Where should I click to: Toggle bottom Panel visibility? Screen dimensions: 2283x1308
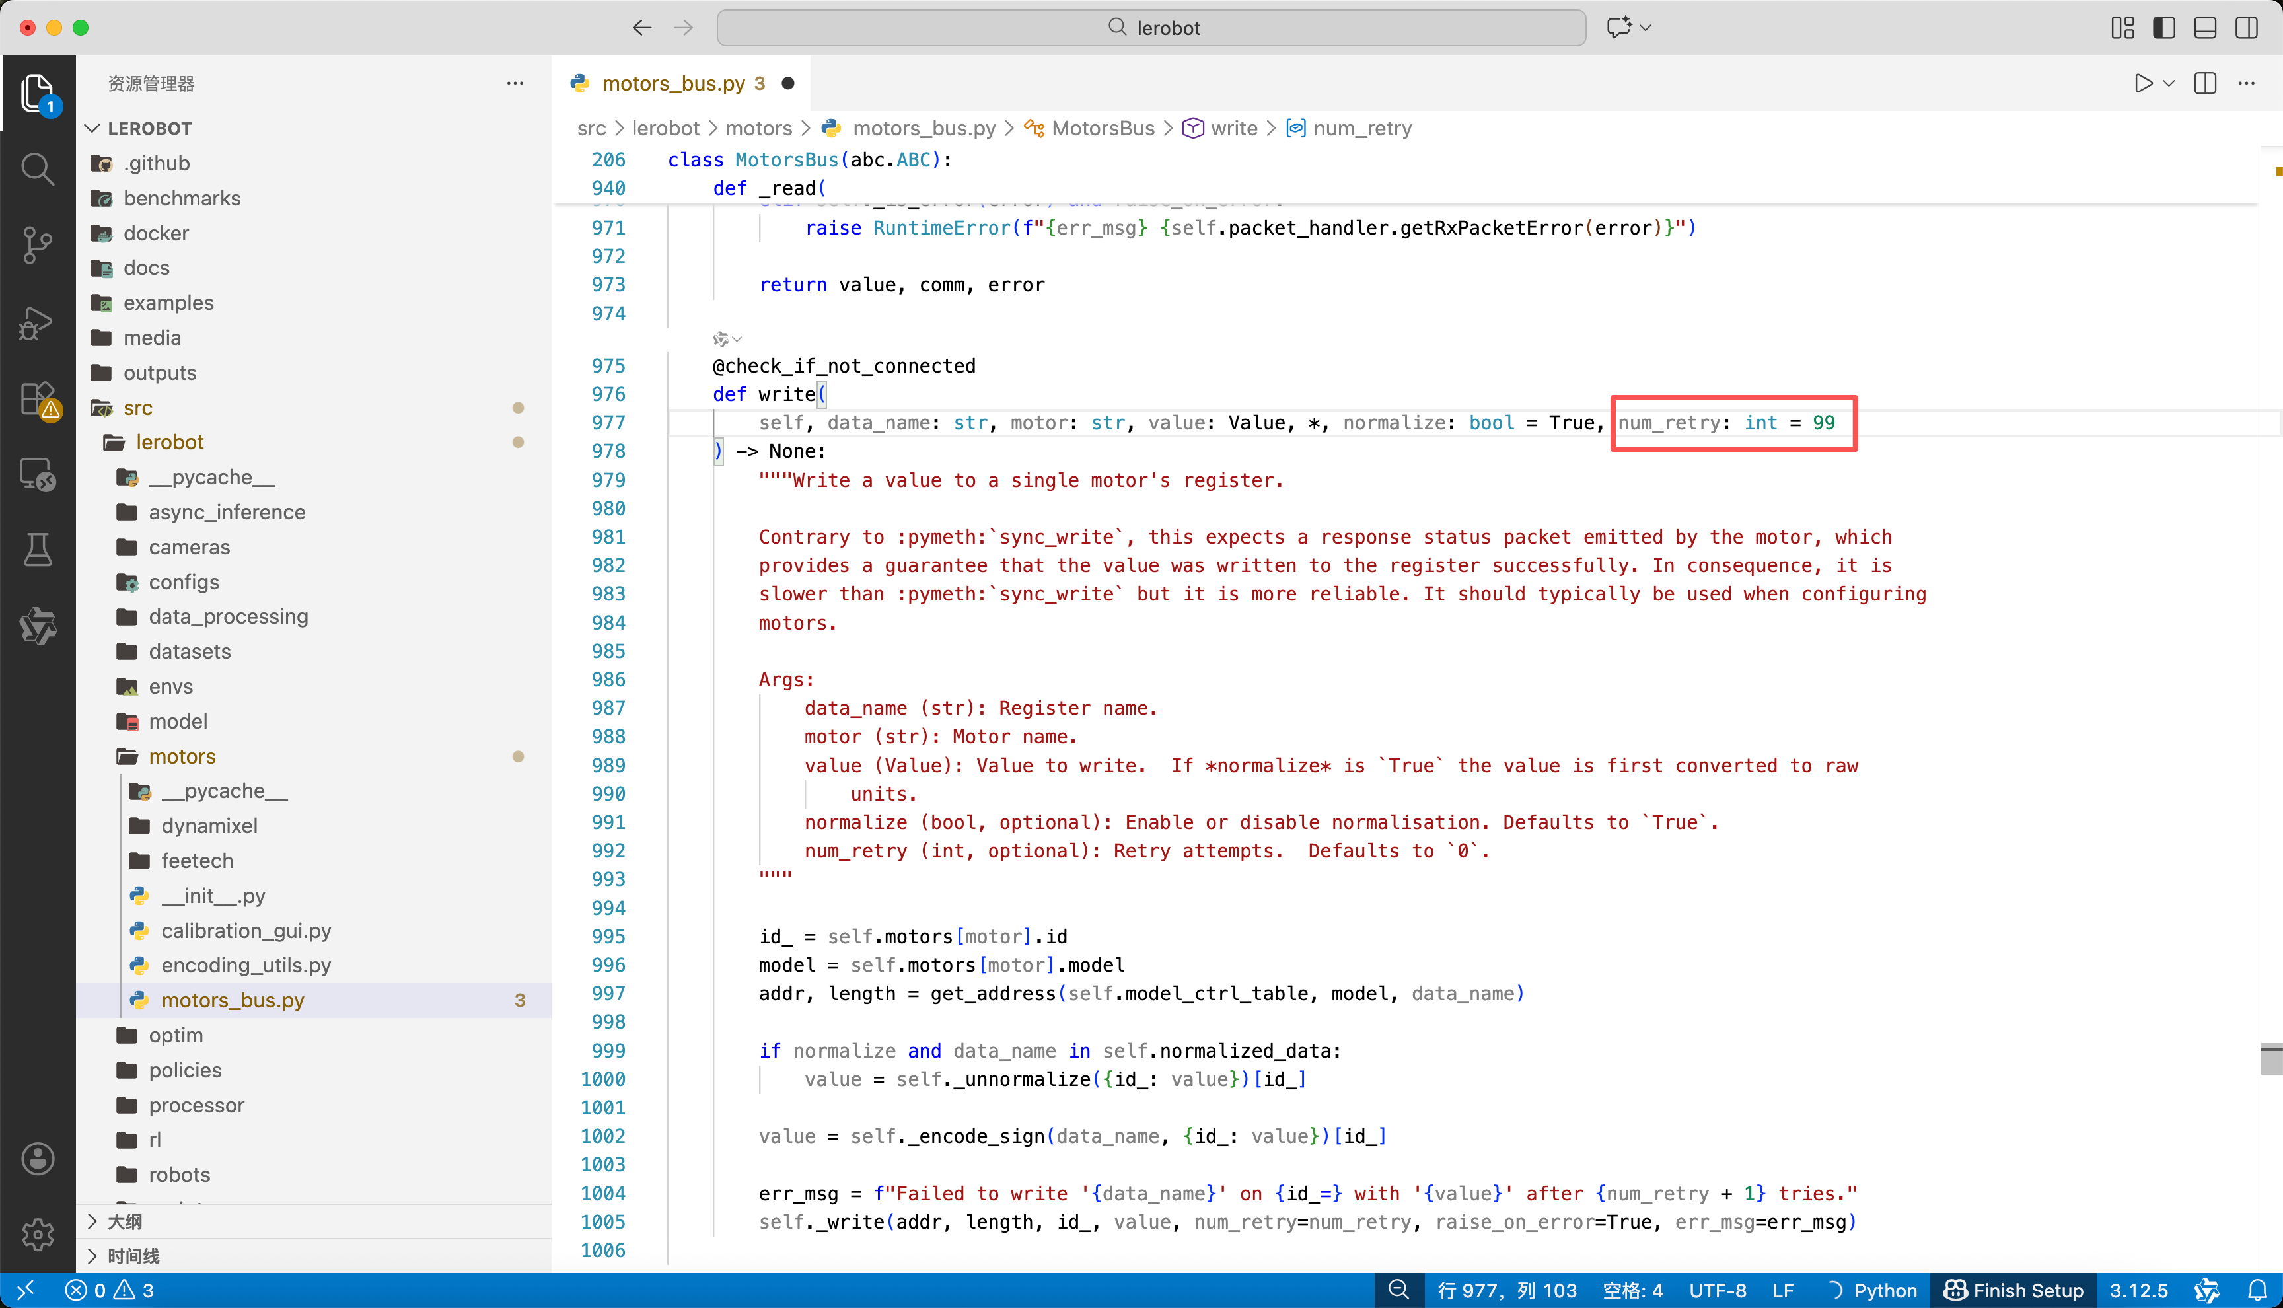point(2206,28)
